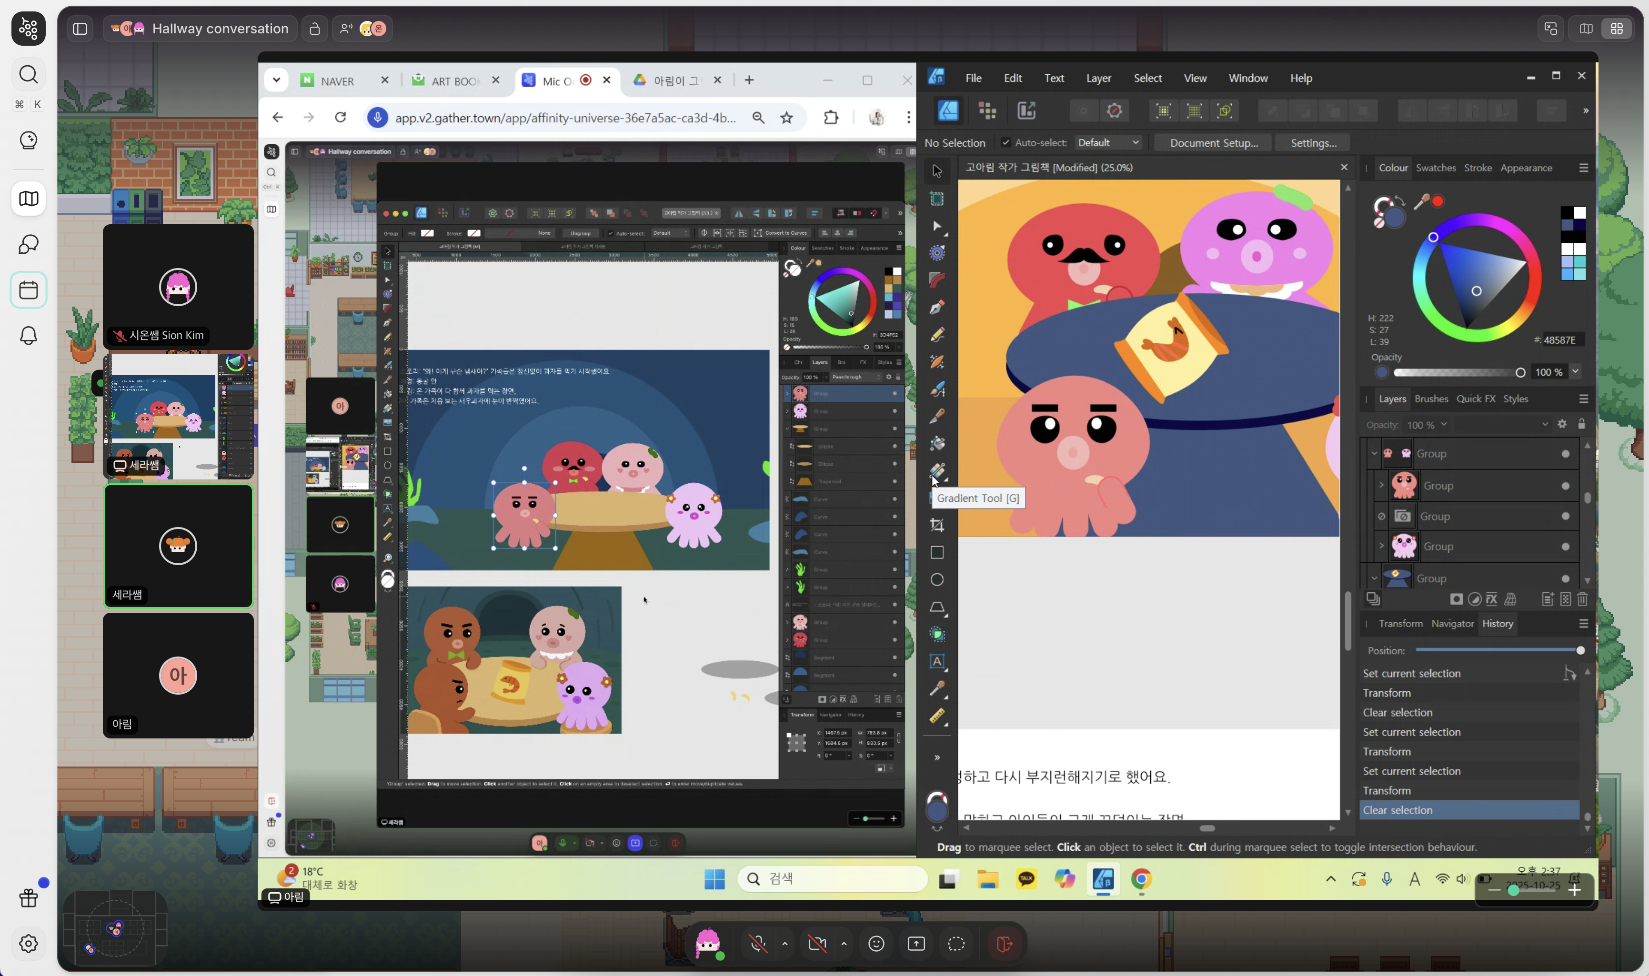
Task: Select the Artistic Text tool
Action: 937,662
